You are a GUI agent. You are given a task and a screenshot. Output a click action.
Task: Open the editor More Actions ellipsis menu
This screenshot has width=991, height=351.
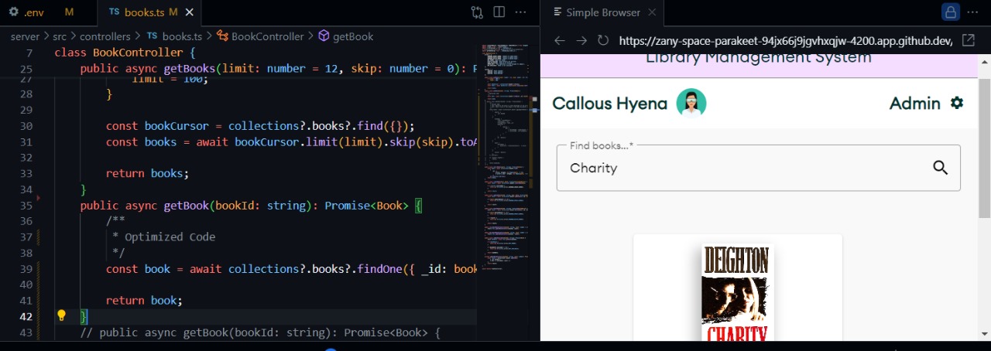521,12
